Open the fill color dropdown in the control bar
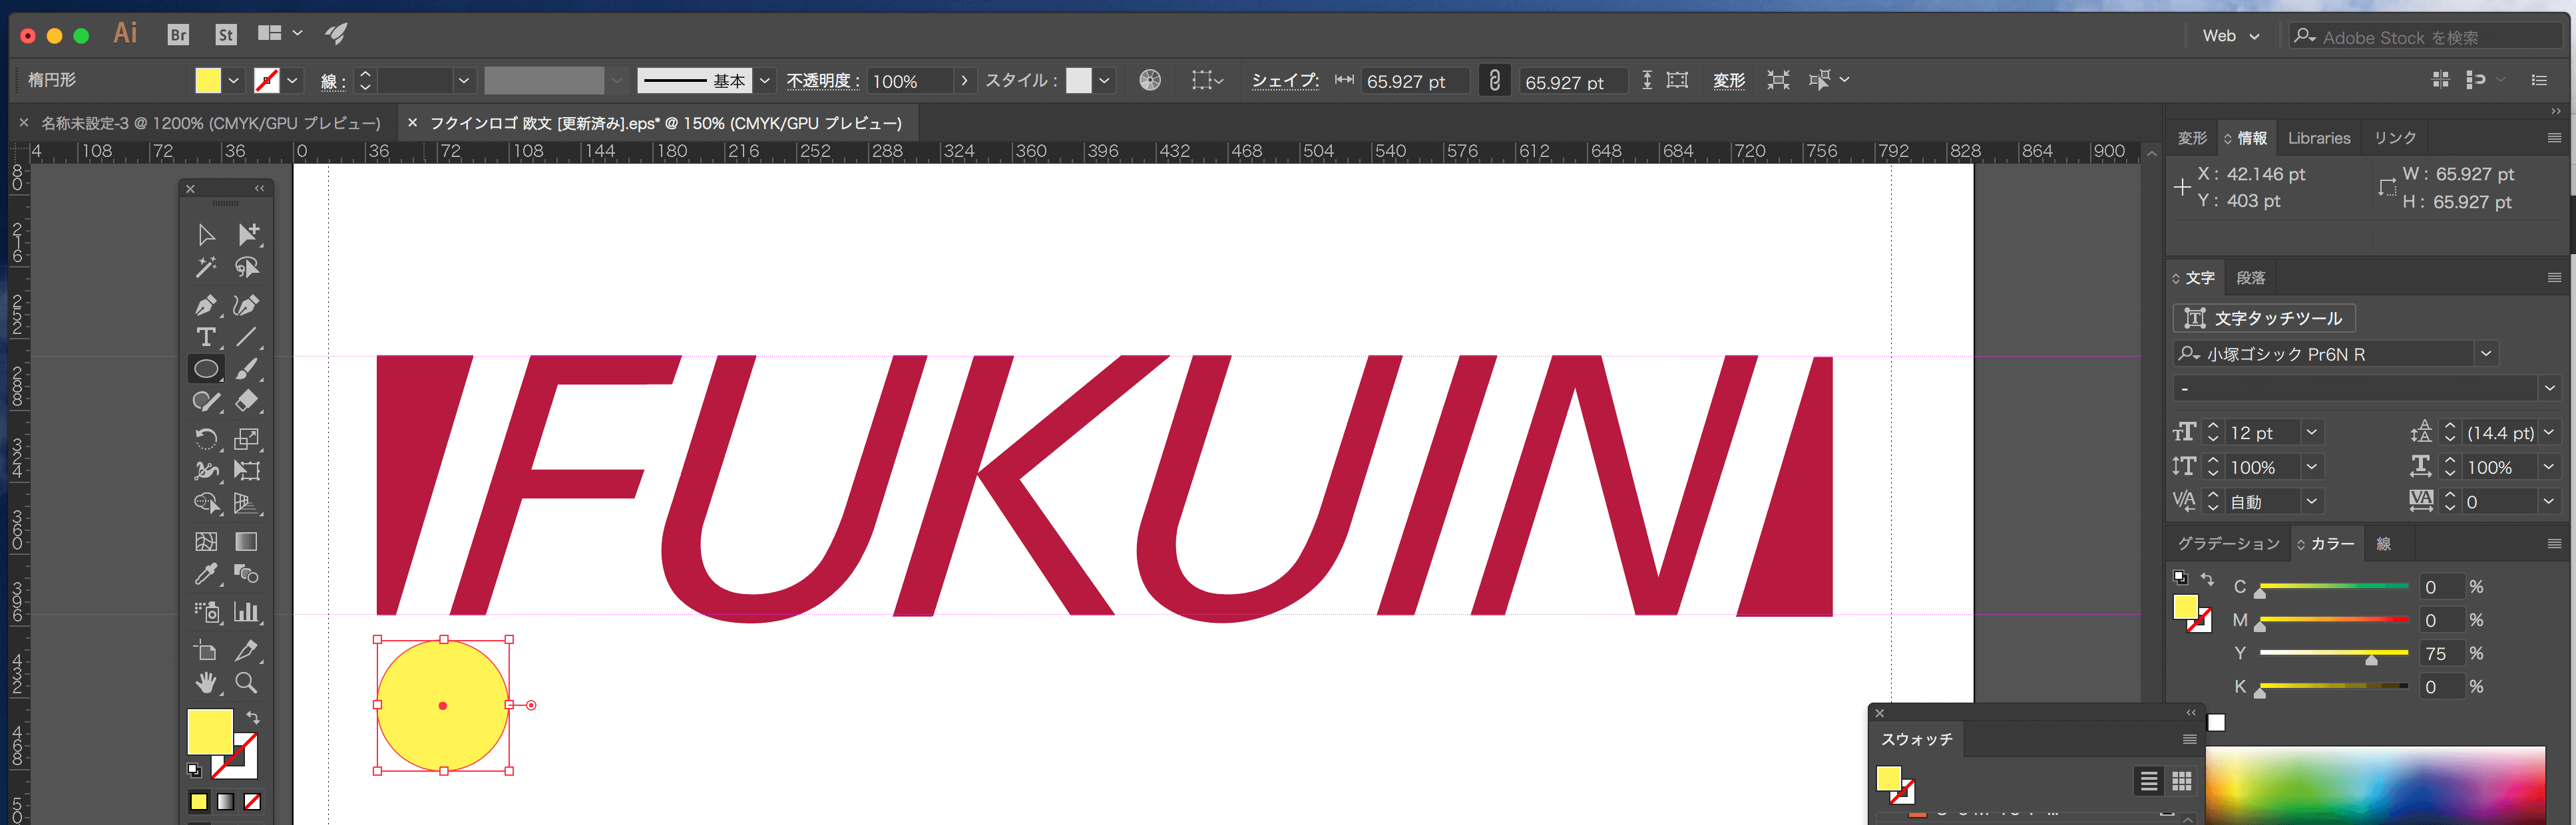 pyautogui.click(x=234, y=80)
